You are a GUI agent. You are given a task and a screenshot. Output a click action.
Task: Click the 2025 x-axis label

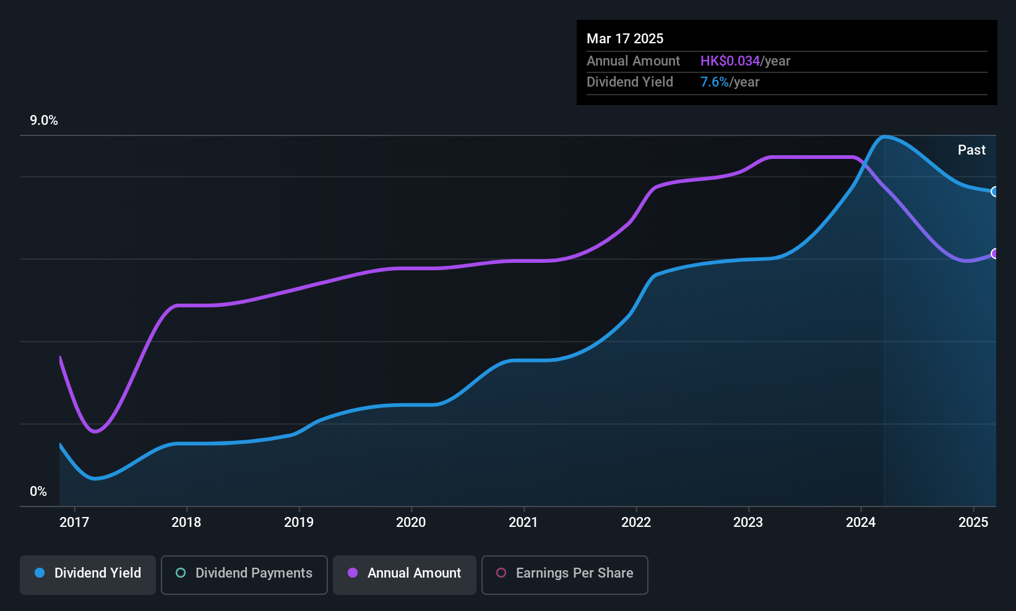[x=973, y=523]
